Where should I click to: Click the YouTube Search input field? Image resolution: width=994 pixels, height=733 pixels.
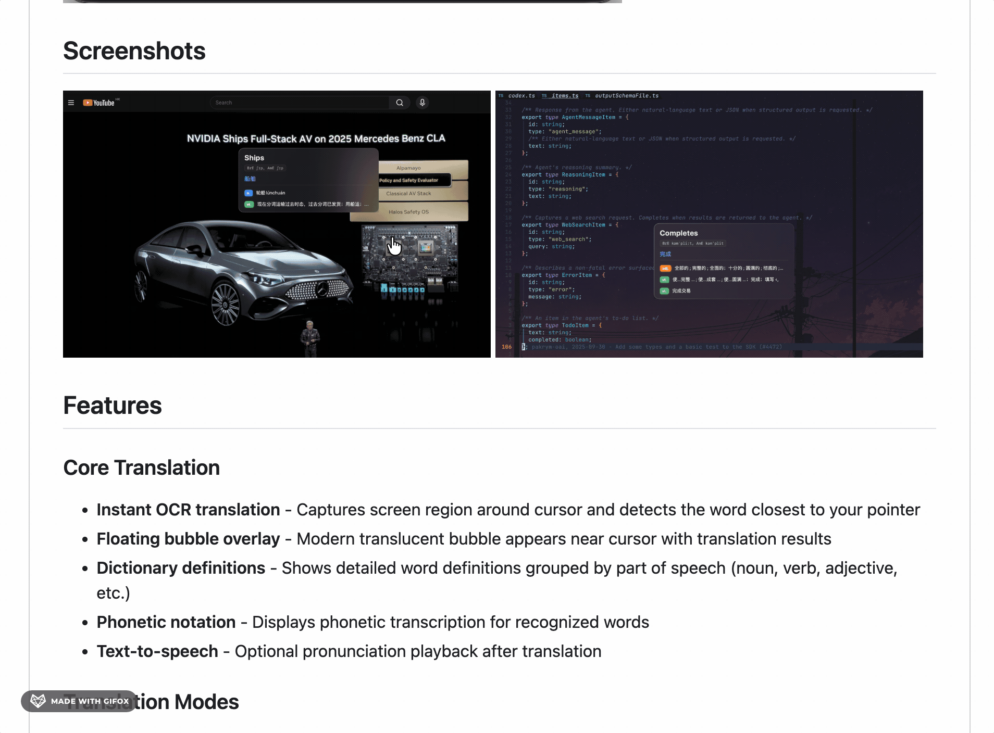(300, 103)
